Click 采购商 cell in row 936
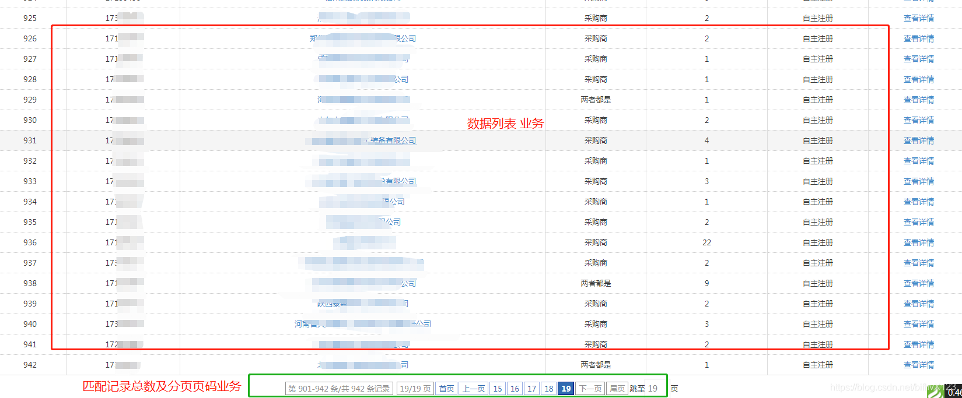The height and width of the screenshot is (398, 962). pos(596,242)
